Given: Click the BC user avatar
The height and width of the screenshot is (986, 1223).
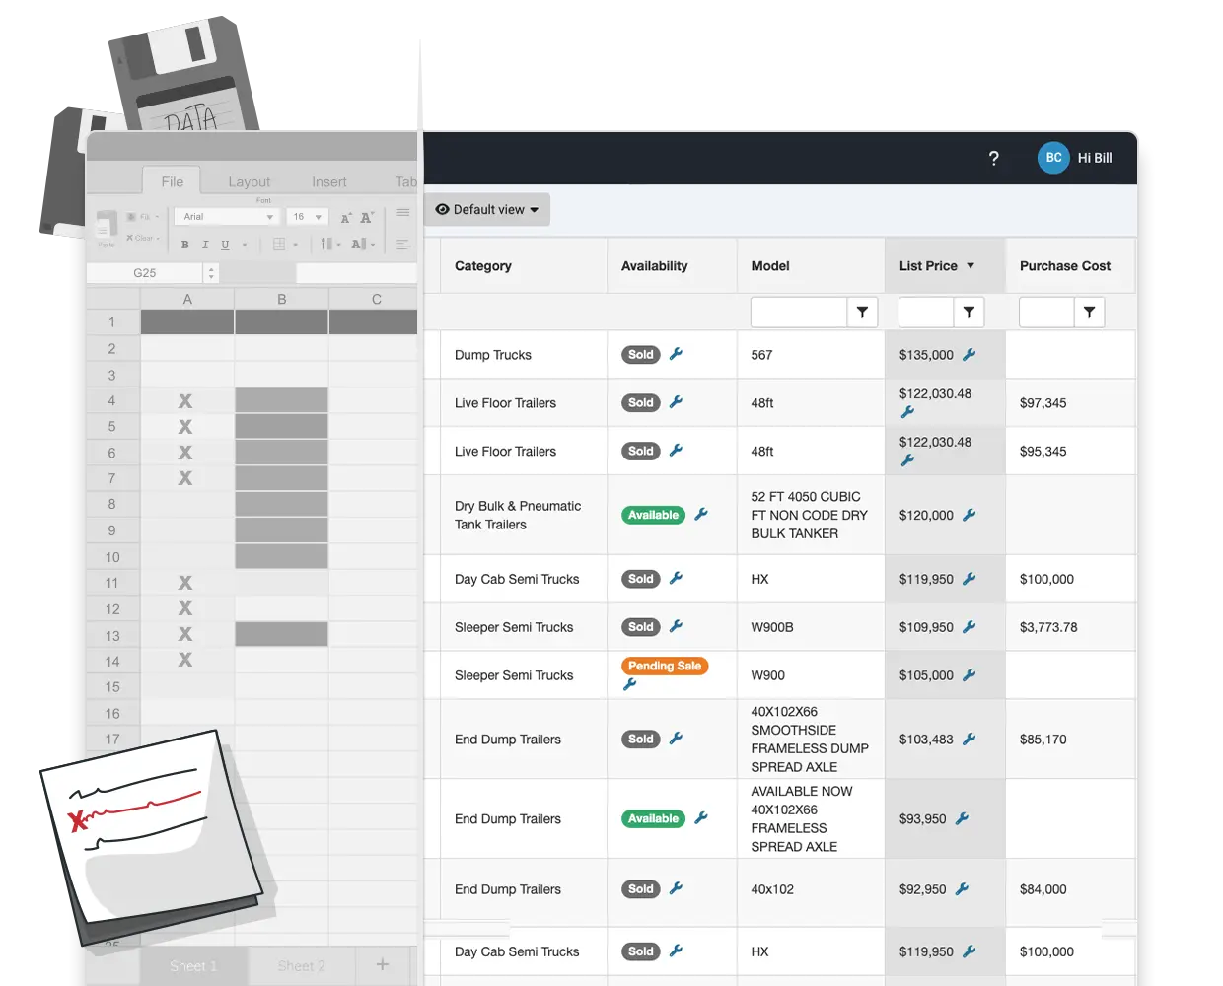Looking at the screenshot, I should tap(1053, 158).
